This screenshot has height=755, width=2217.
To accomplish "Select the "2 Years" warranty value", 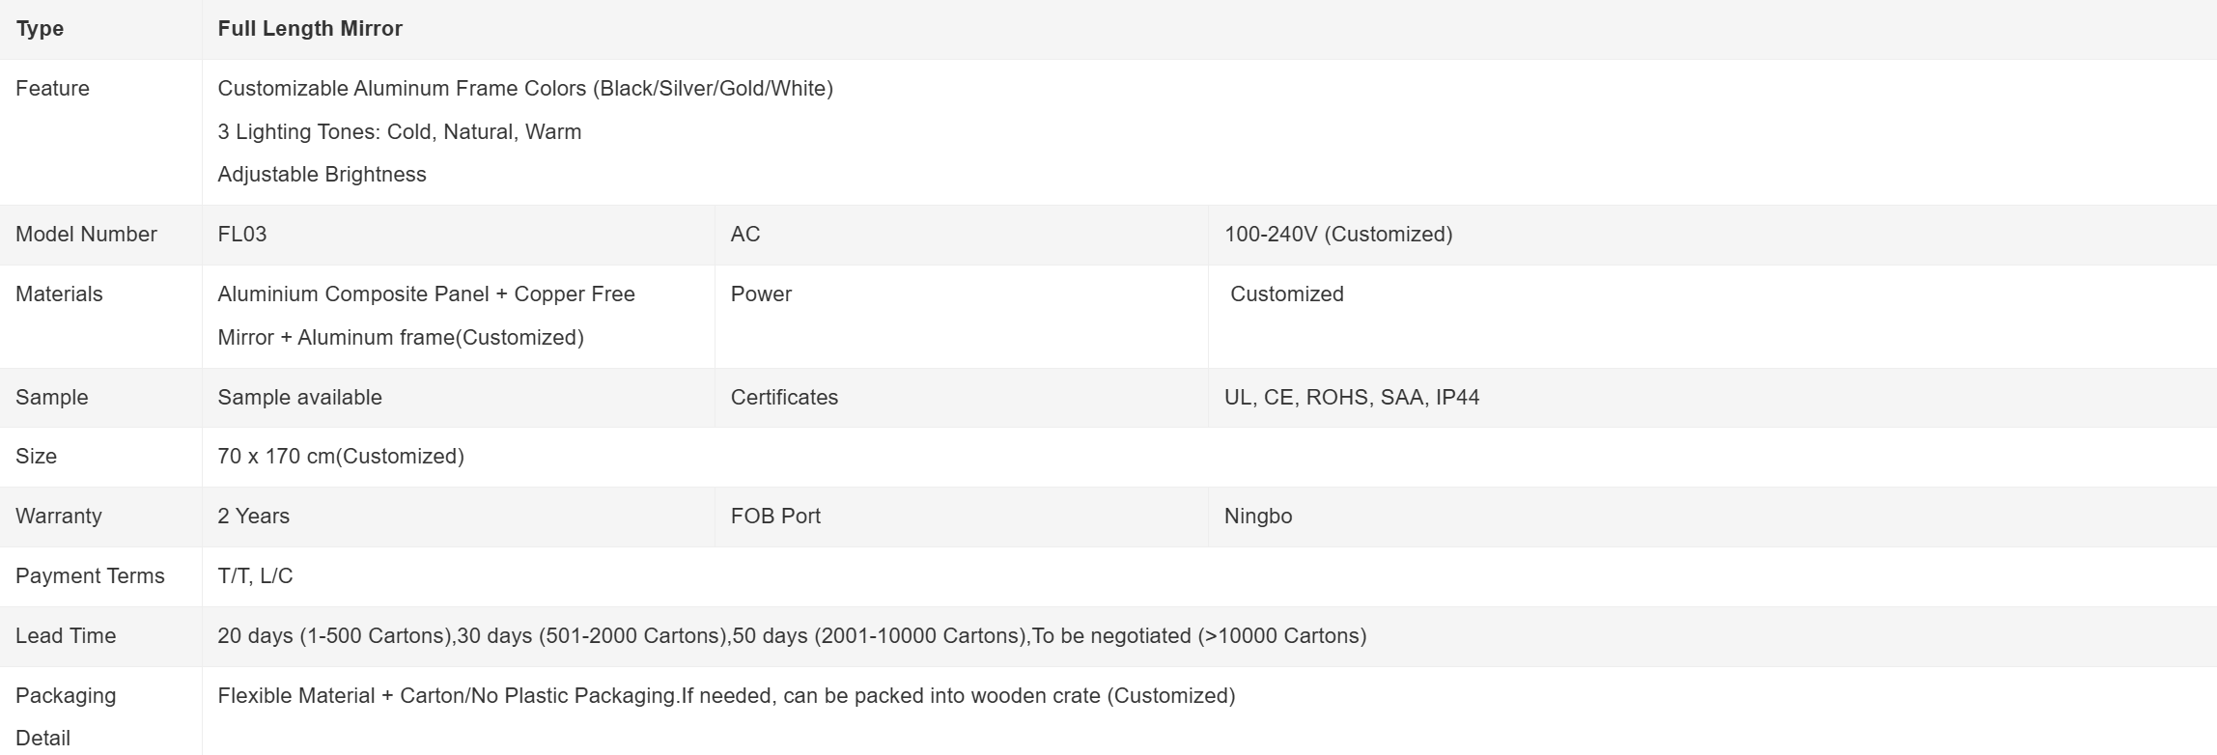I will 253,517.
